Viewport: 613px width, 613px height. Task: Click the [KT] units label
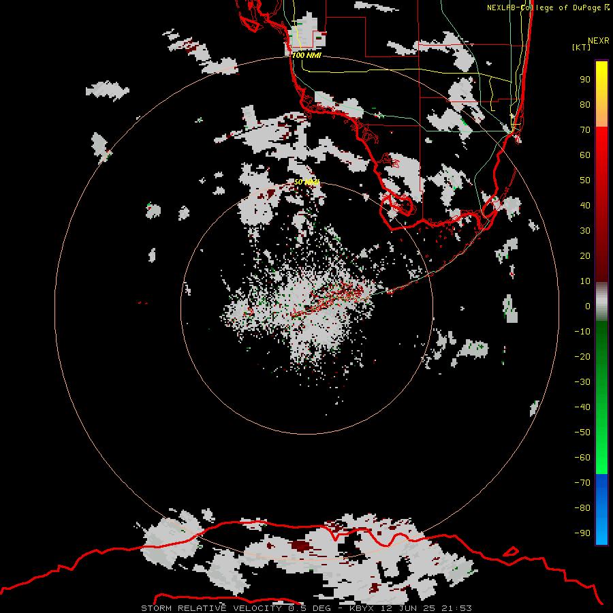(x=581, y=47)
